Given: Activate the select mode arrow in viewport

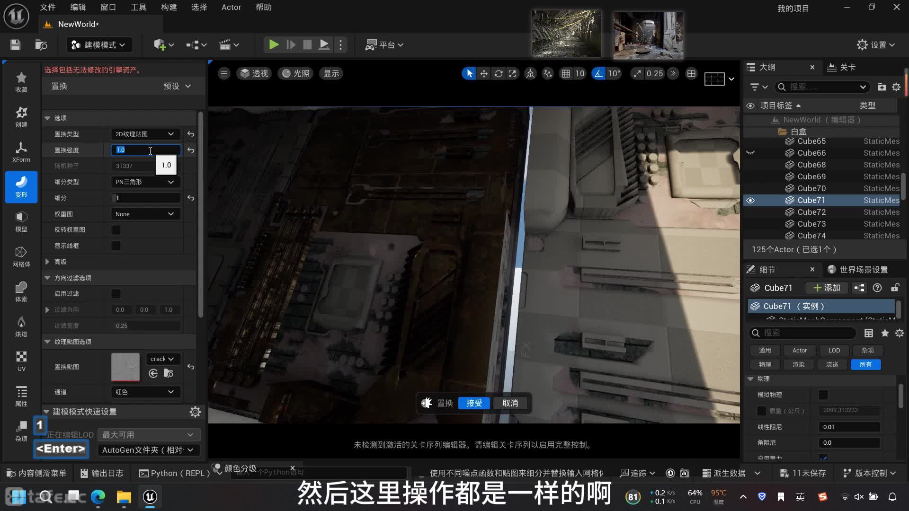Looking at the screenshot, I should click(x=469, y=73).
